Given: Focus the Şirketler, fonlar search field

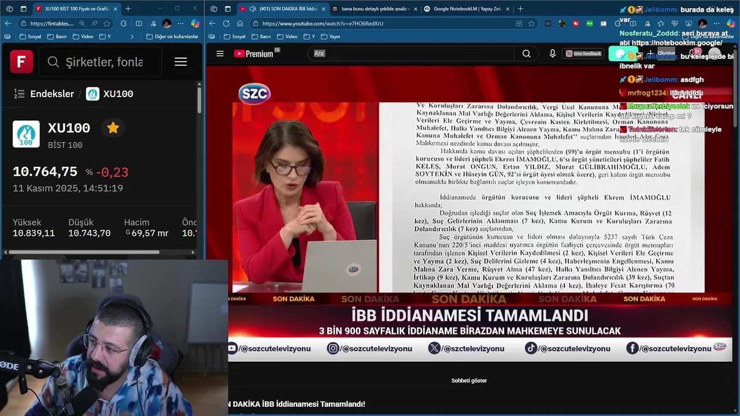Looking at the screenshot, I should point(100,62).
